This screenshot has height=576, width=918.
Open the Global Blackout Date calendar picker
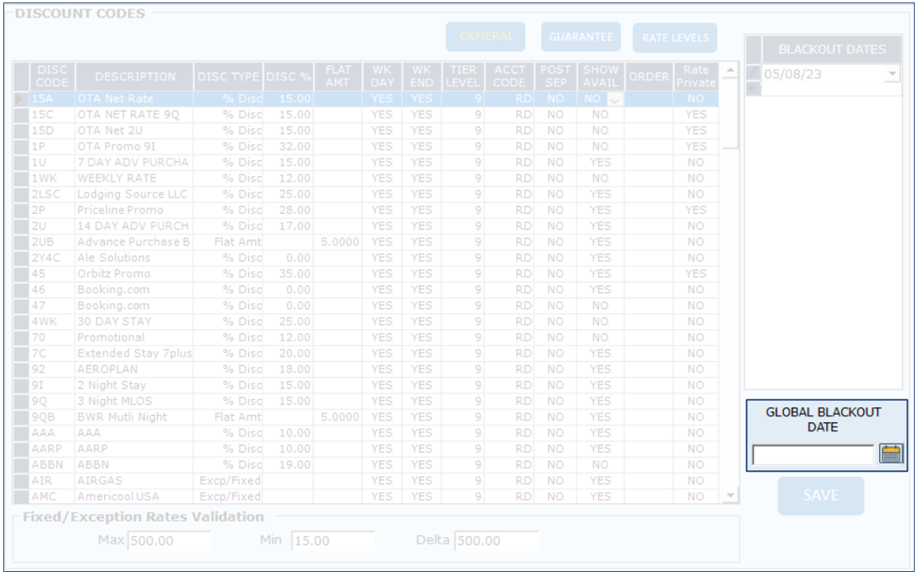coord(891,454)
